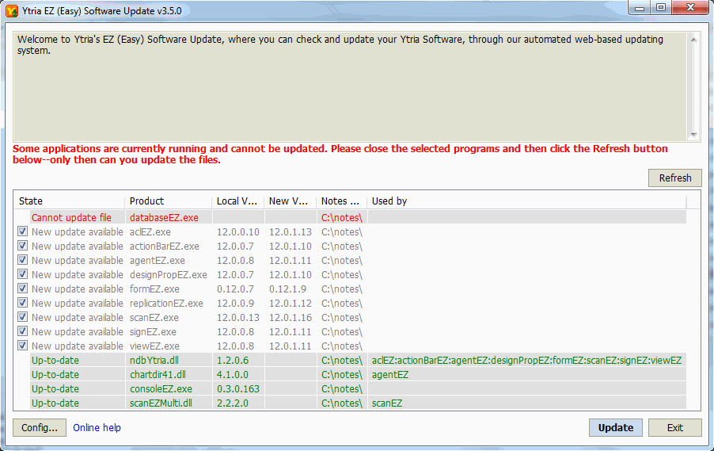Click the Local Version column header
Viewport: 714px width, 451px height.
point(237,201)
